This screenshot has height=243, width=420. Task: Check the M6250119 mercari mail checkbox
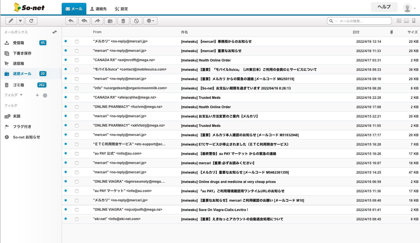[x=77, y=79]
